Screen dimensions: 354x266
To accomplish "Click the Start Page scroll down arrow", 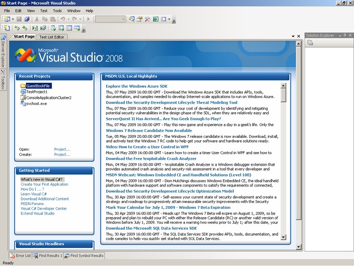I will tap(298, 247).
